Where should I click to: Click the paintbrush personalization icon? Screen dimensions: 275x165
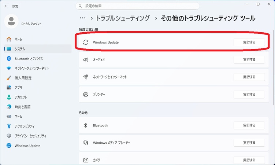(9, 78)
